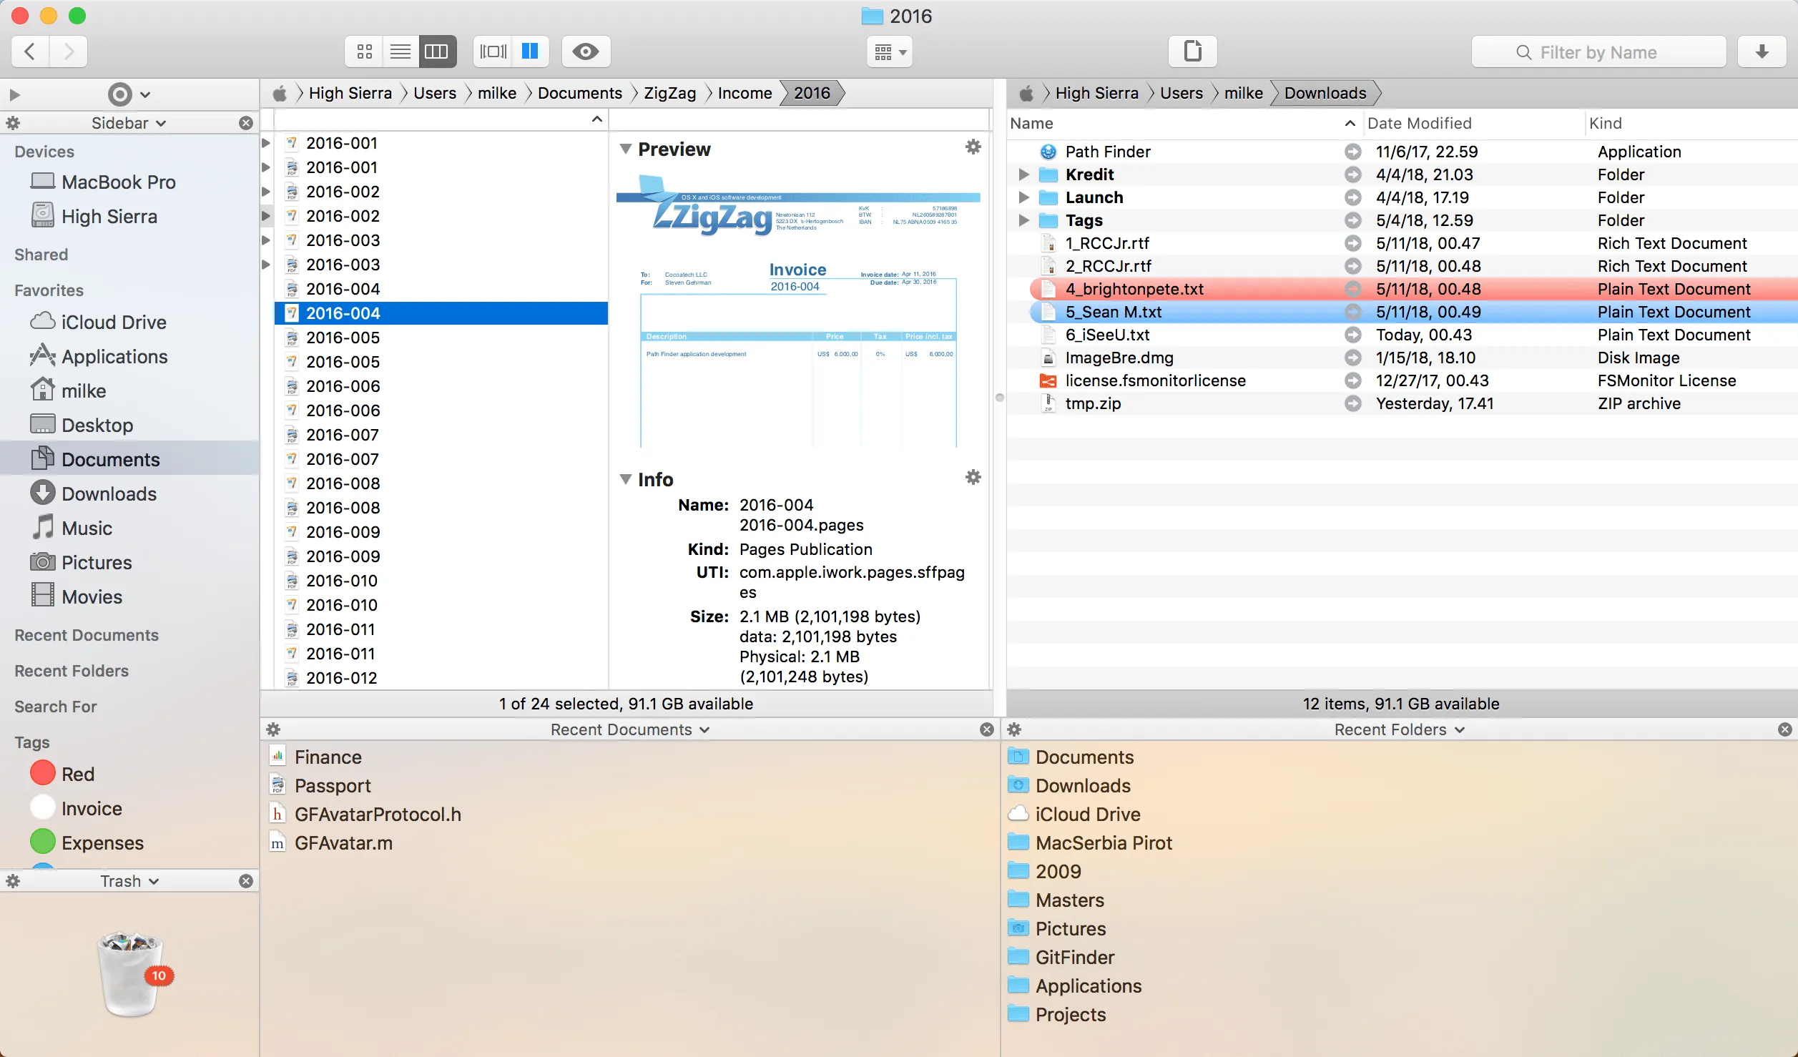Viewport: 1798px width, 1057px height.
Task: Click the Preview section gear icon
Action: pyautogui.click(x=973, y=147)
